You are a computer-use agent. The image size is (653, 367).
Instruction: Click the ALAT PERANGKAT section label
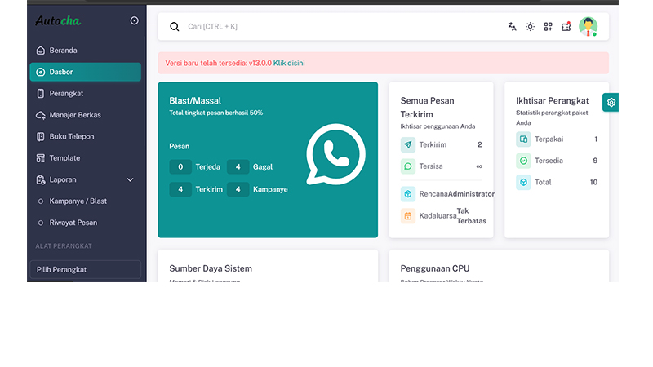(x=64, y=246)
